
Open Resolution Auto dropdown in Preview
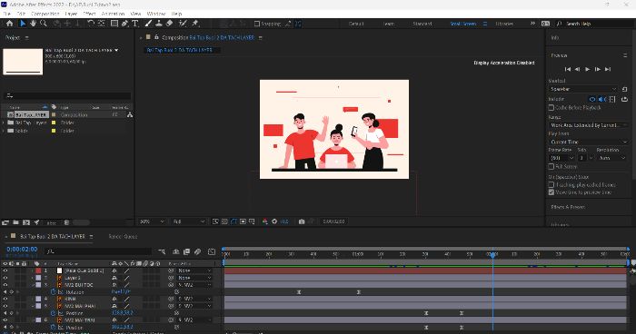[611, 158]
